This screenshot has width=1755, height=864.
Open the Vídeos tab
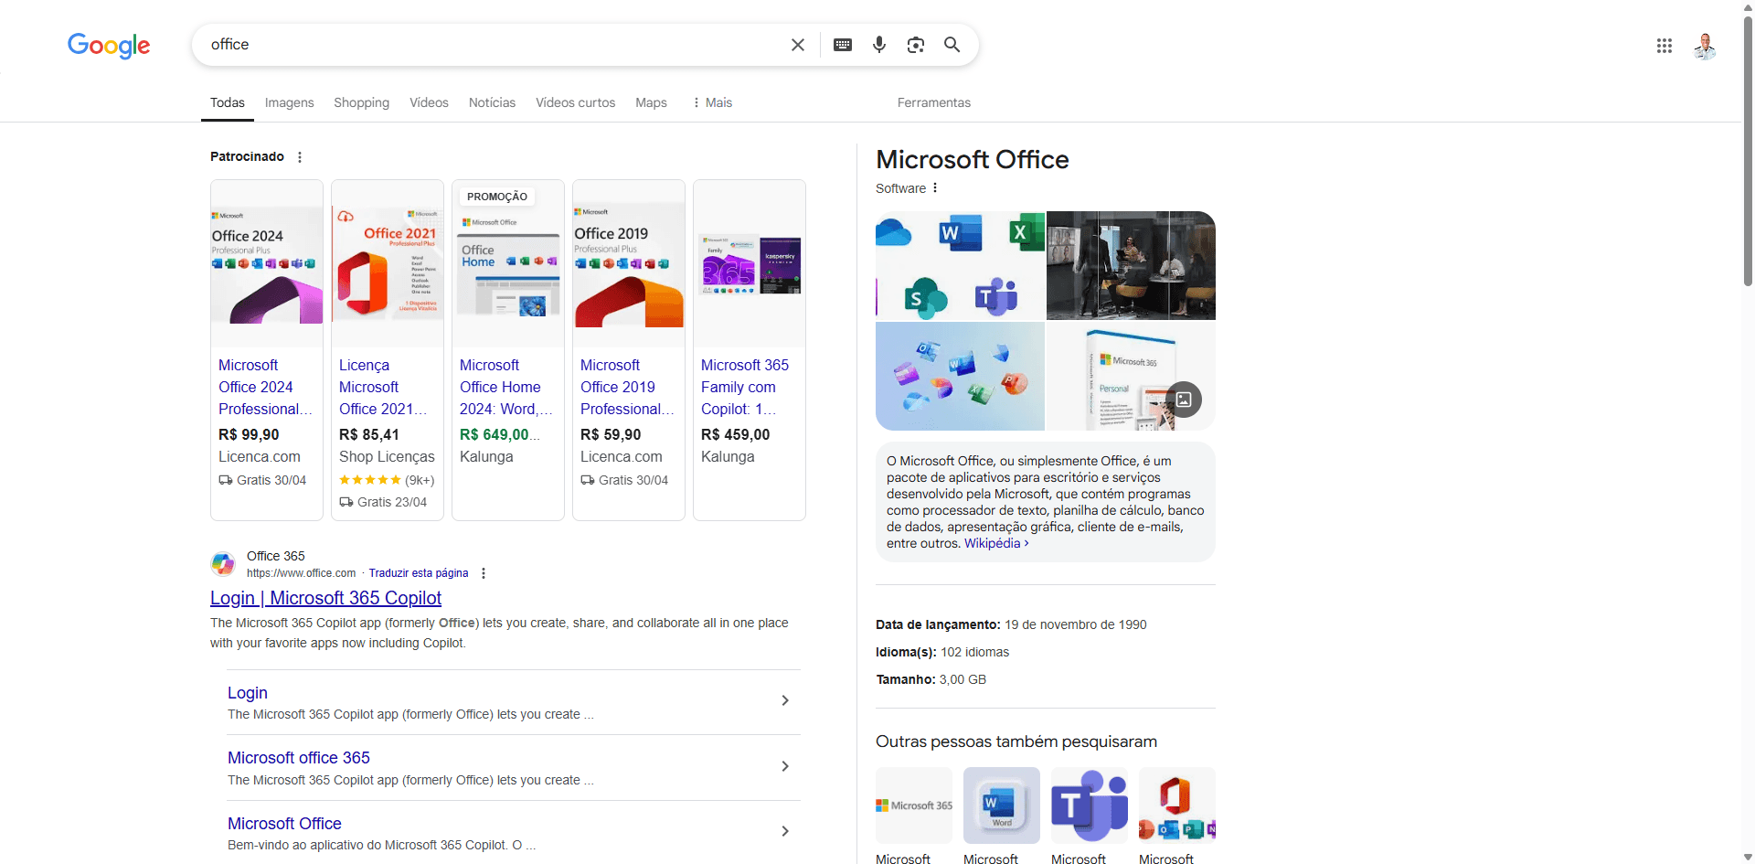429,102
